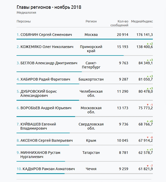Image resolution: width=166 pixels, height=182 pixels.
Task: Click the red down arrow in ВОРОБЬЕВ's row
Action: [147, 105]
